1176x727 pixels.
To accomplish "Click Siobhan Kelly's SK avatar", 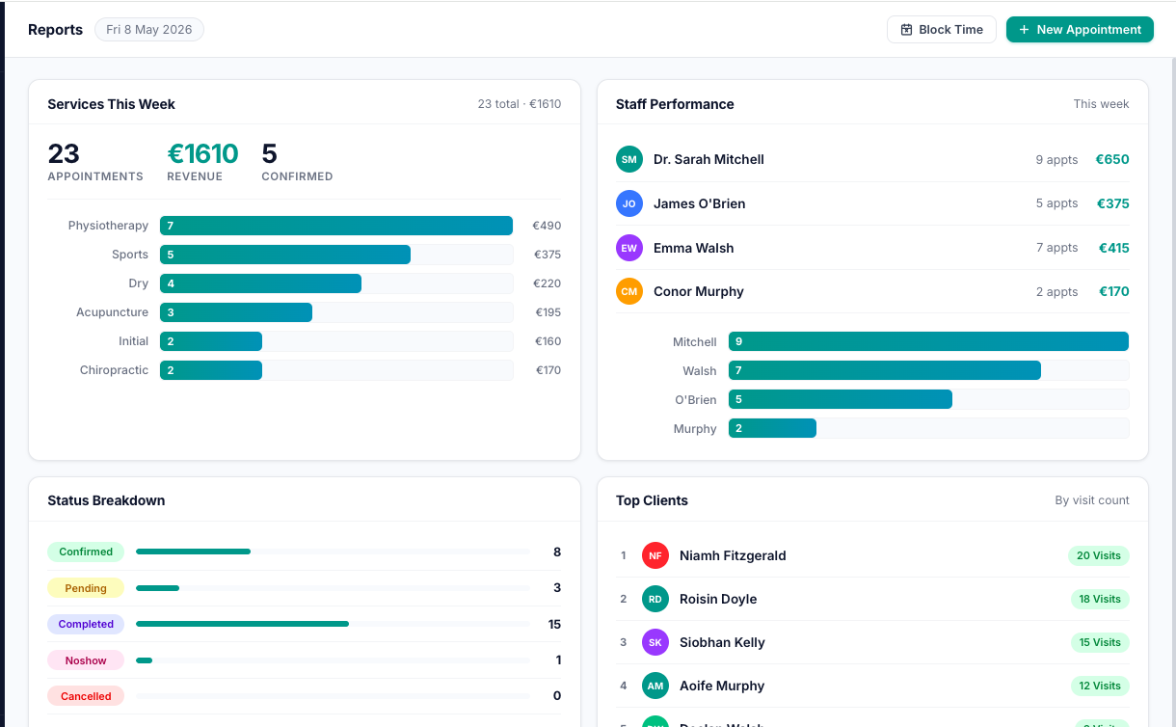I will click(655, 642).
